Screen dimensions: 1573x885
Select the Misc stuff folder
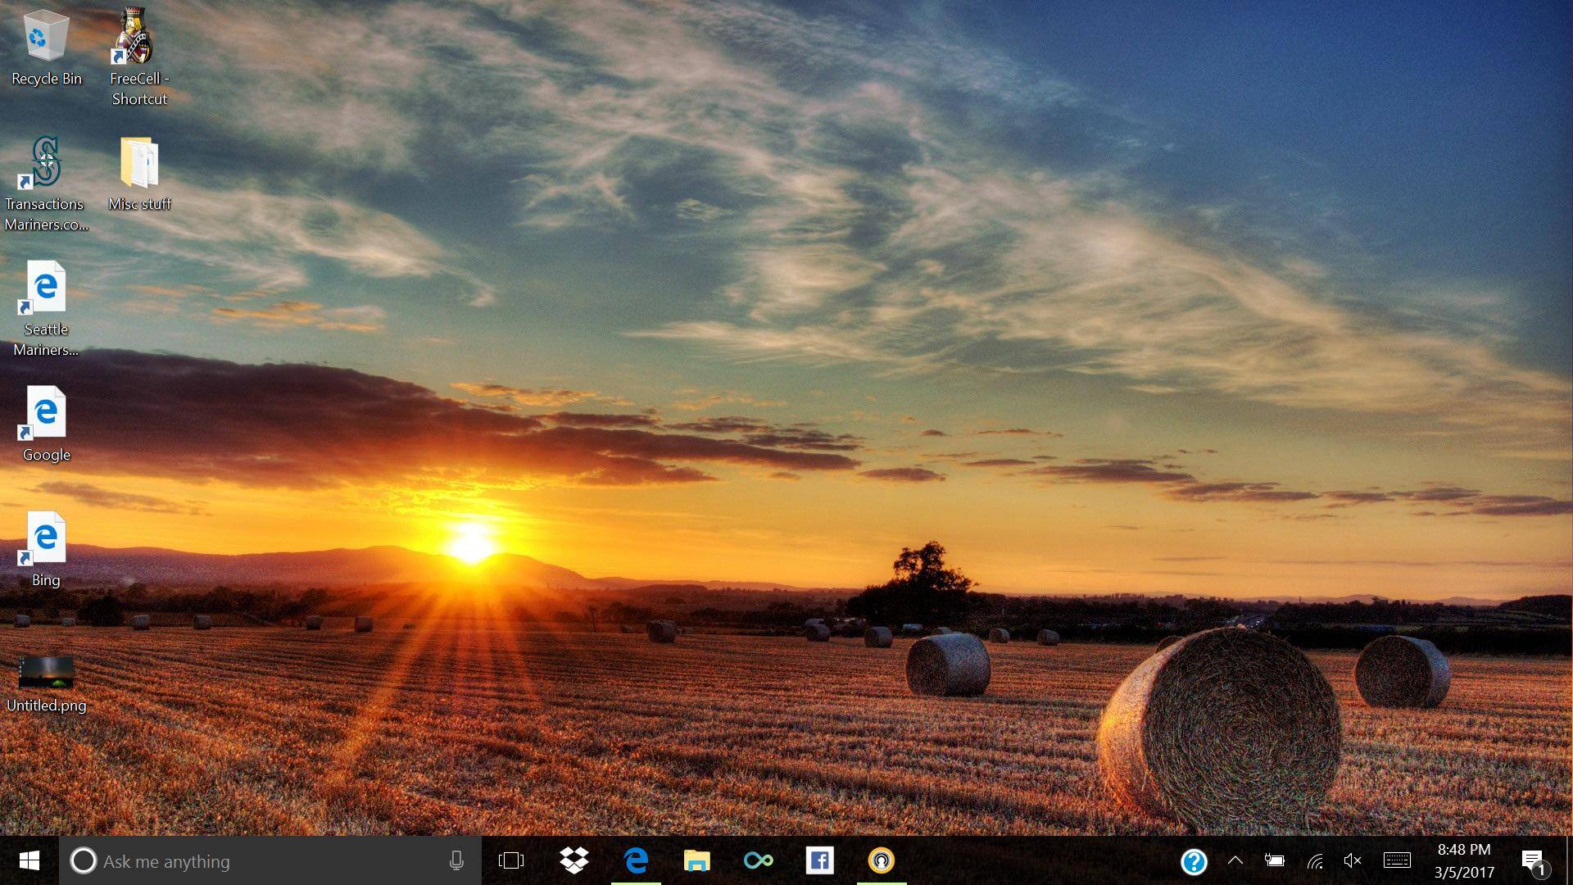139,162
